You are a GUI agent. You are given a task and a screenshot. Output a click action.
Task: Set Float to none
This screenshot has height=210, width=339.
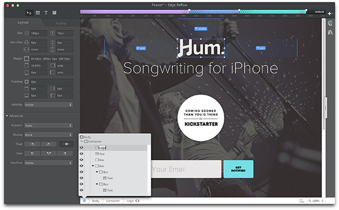click(66, 144)
